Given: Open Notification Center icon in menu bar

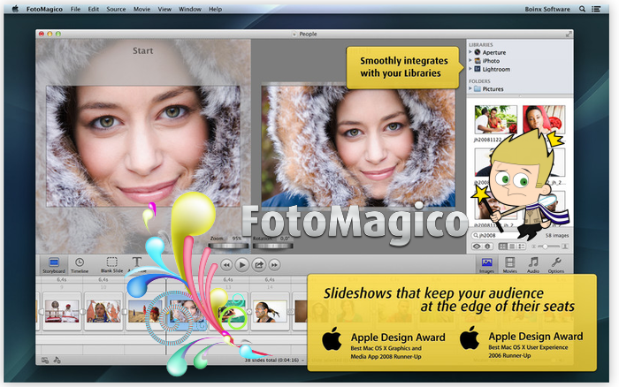Looking at the screenshot, I should (x=596, y=9).
